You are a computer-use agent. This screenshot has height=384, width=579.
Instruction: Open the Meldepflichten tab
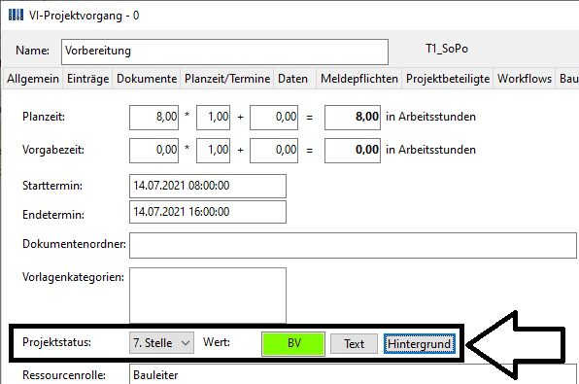[358, 79]
